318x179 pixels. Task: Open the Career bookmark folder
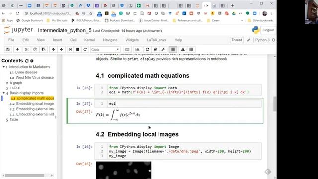pos(213,20)
